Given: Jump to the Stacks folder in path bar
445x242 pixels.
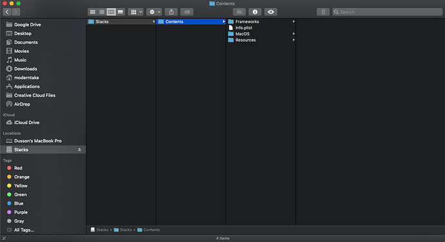Looking at the screenshot, I should coord(123,230).
